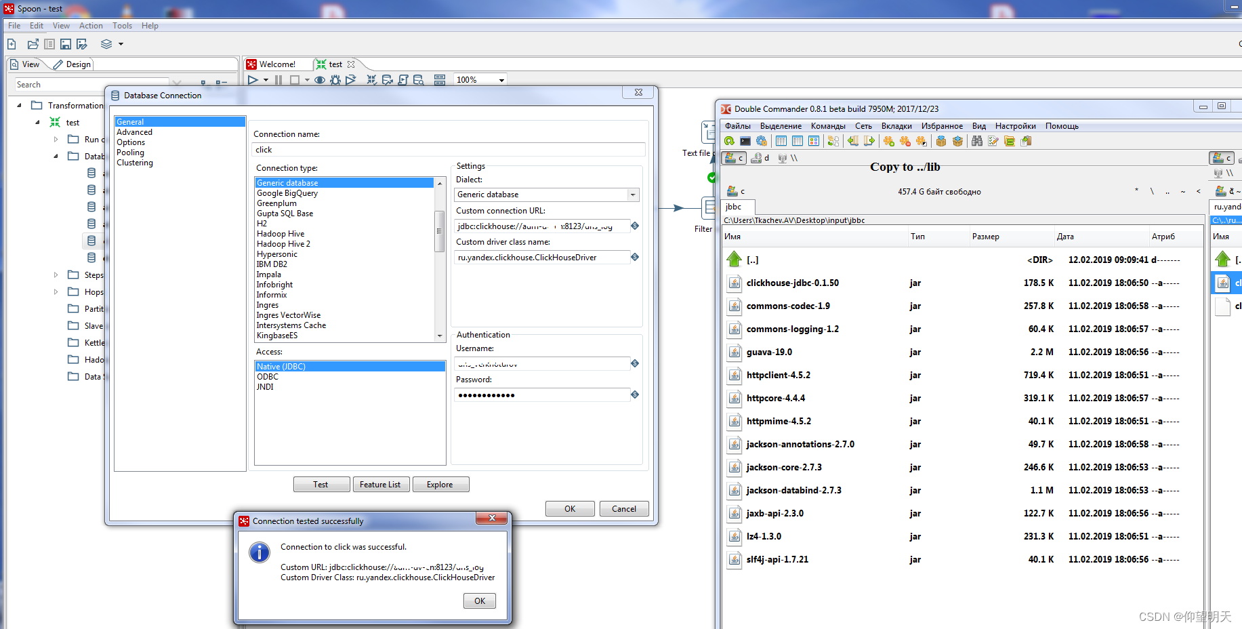
Task: Switch to thumbnails view in Double Commander
Action: coord(814,141)
